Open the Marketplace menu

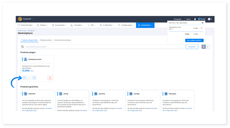[x=145, y=25]
